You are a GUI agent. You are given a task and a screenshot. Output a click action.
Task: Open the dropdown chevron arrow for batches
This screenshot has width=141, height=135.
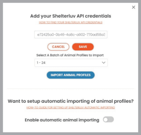click(104, 63)
